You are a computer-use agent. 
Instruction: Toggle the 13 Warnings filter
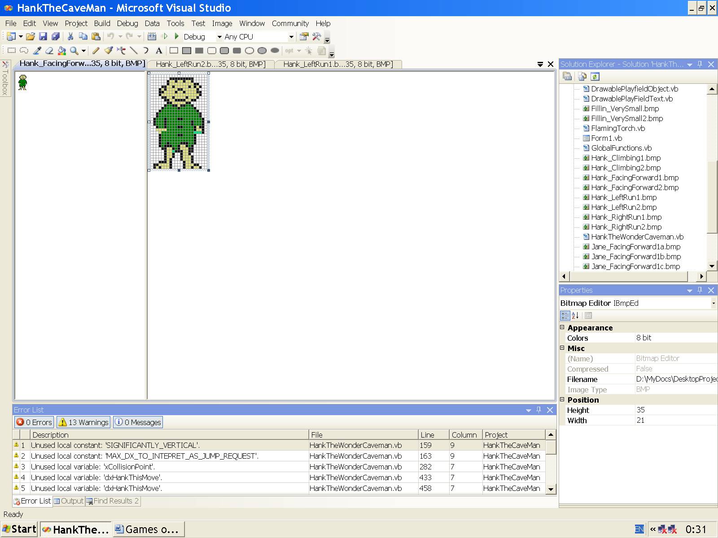coord(83,422)
